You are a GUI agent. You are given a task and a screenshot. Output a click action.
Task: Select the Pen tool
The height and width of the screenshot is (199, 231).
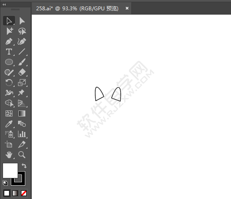(9, 41)
